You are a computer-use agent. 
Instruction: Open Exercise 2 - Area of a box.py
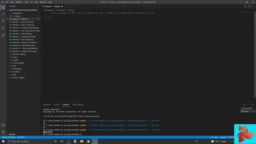(x=23, y=22)
